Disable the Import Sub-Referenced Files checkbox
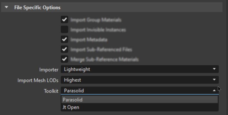This screenshot has height=115, width=228. [x=64, y=49]
